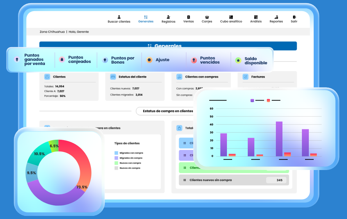The image size is (347, 219).
Task: Click the Buscar clientes person icon
Action: [x=119, y=17]
